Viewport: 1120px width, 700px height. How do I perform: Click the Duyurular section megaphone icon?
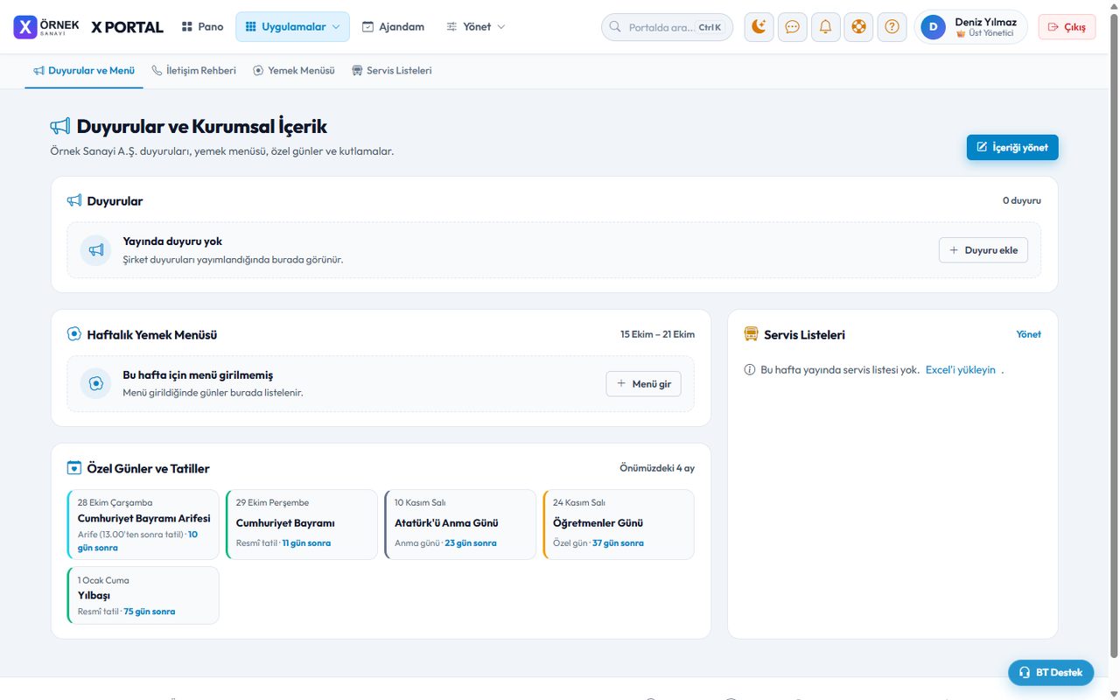74,200
